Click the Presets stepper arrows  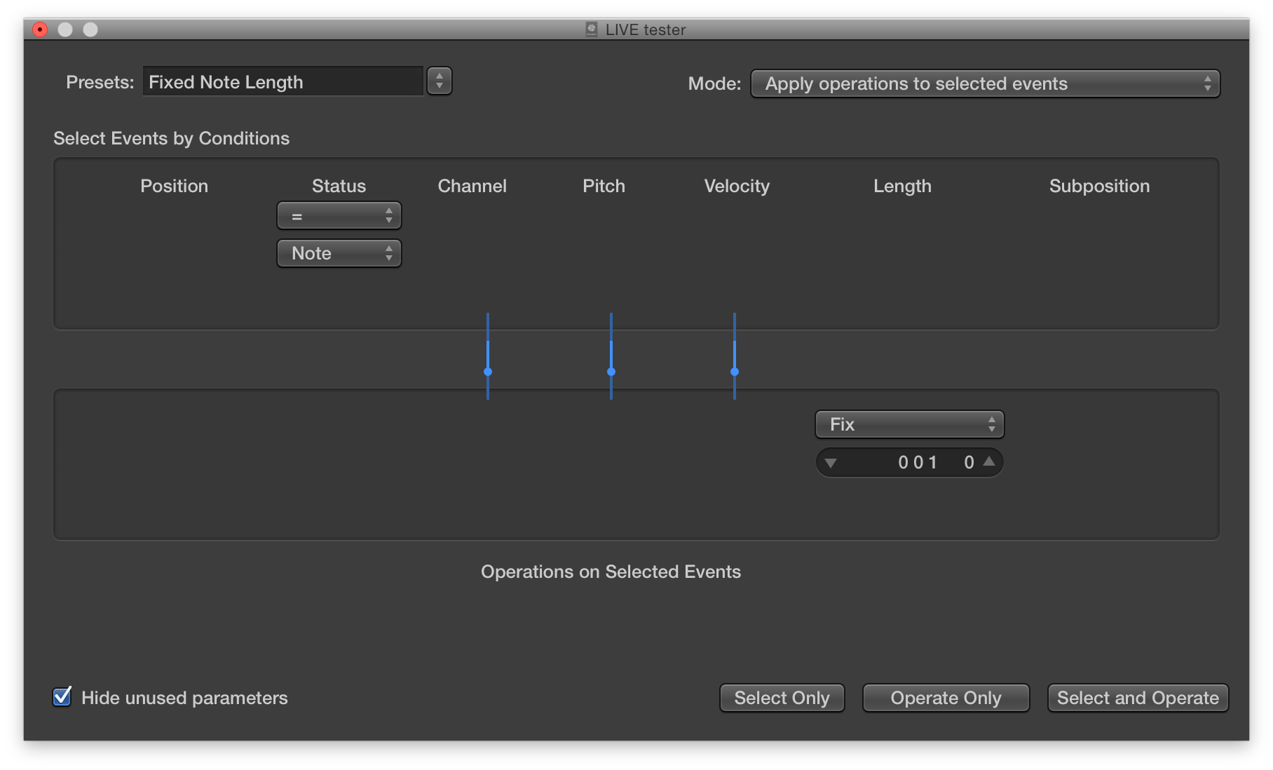click(x=440, y=81)
